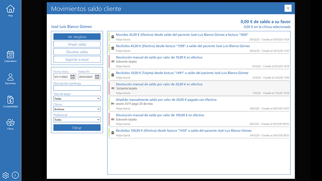
Task: Click the Ver desglose button
Action: pos(77,37)
